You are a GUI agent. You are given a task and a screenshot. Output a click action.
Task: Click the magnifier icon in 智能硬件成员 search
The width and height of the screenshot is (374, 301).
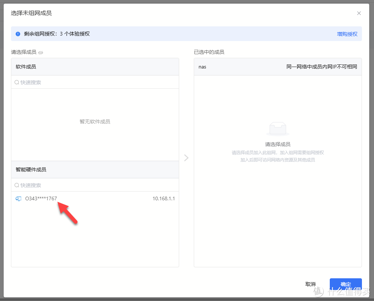(x=17, y=185)
